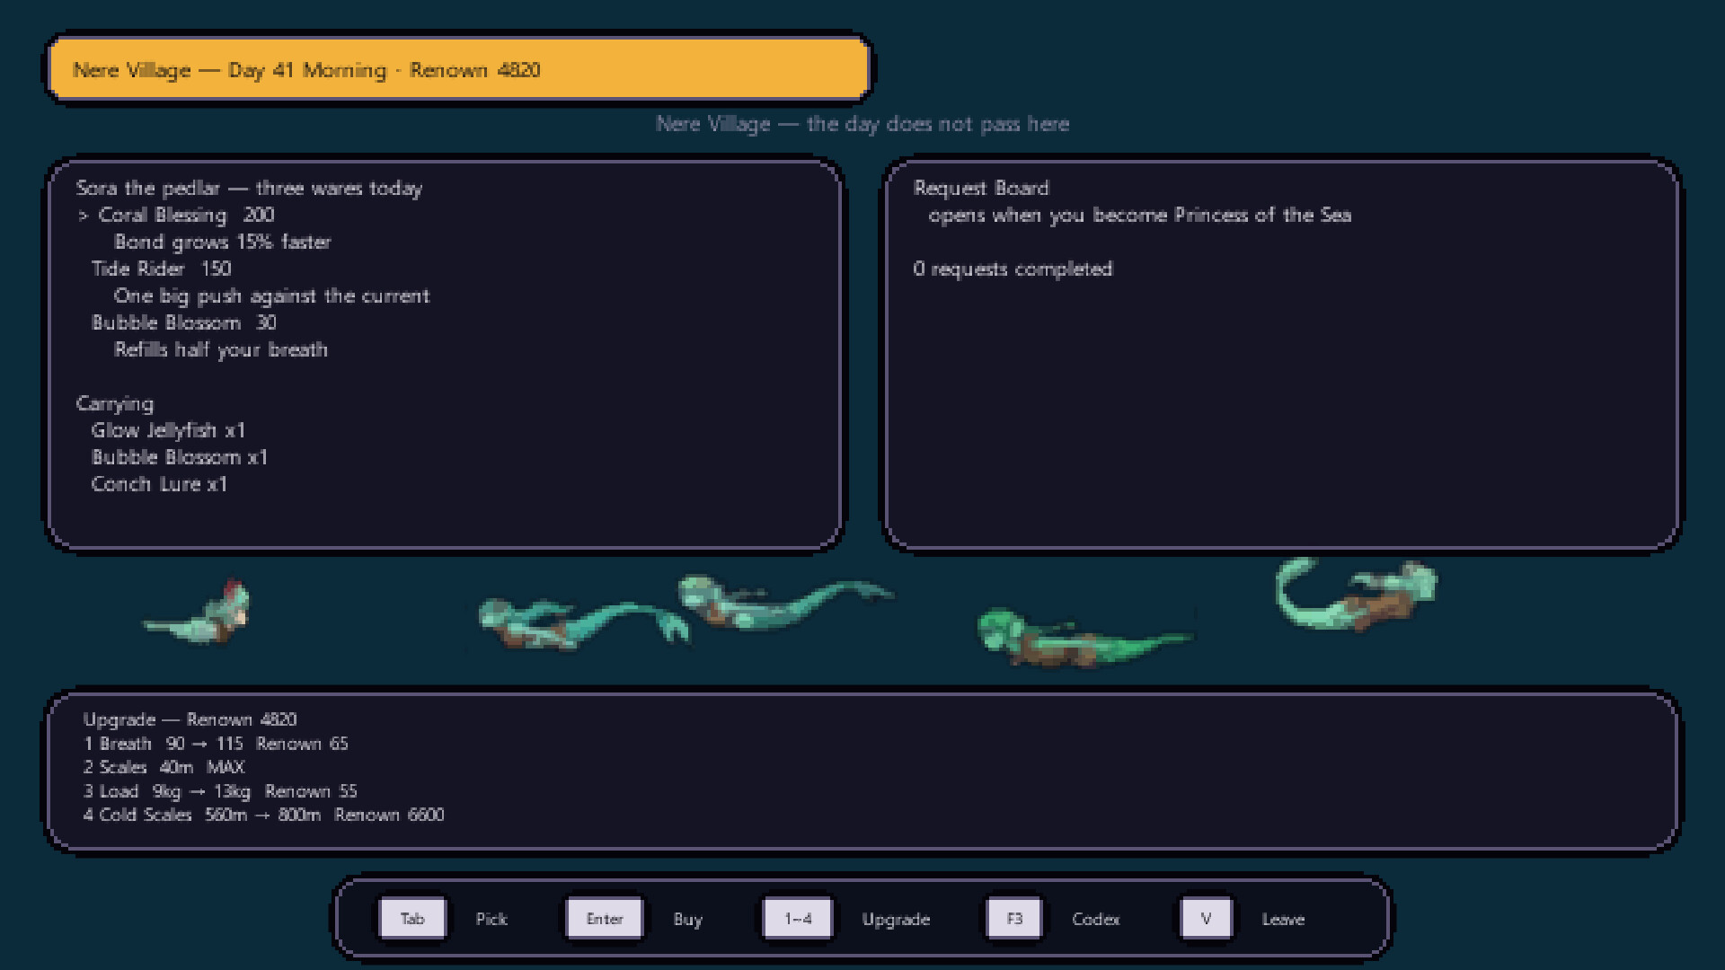The image size is (1725, 970).
Task: Click the red-haired small mermaid sprite
Action: 199,613
